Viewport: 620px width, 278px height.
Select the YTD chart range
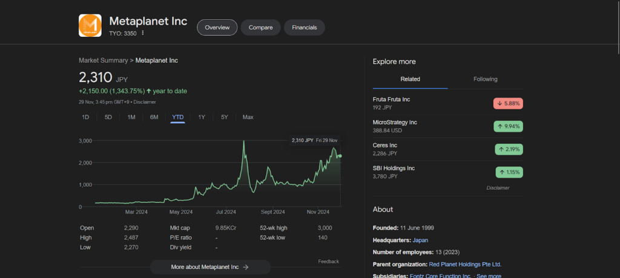pos(178,117)
